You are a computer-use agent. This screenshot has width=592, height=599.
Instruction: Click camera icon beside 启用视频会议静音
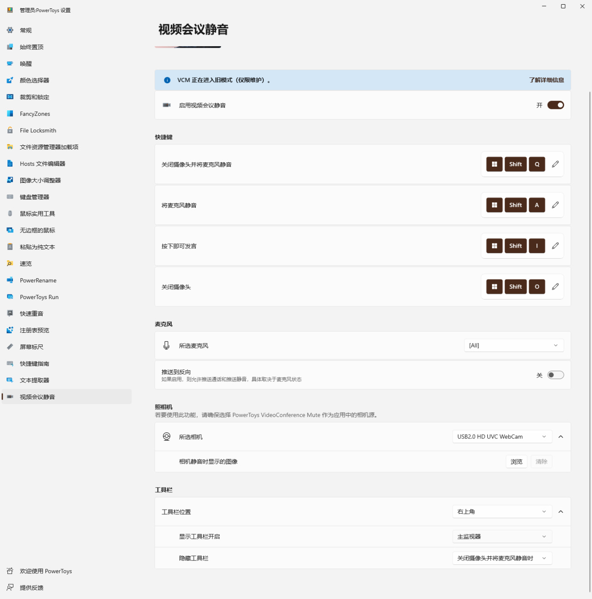point(167,105)
